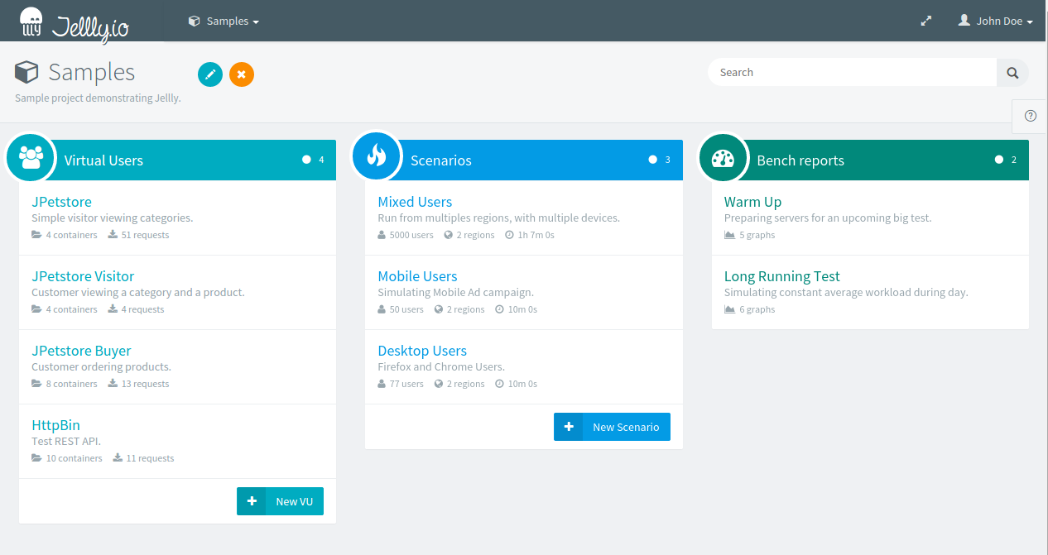Open the JPetstore Buyer virtual user
1048x555 pixels.
pyautogui.click(x=81, y=351)
